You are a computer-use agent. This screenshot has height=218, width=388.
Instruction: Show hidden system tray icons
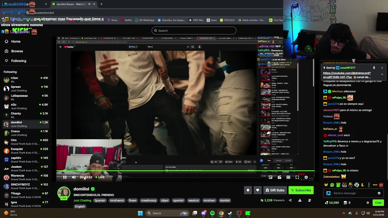click(x=343, y=213)
